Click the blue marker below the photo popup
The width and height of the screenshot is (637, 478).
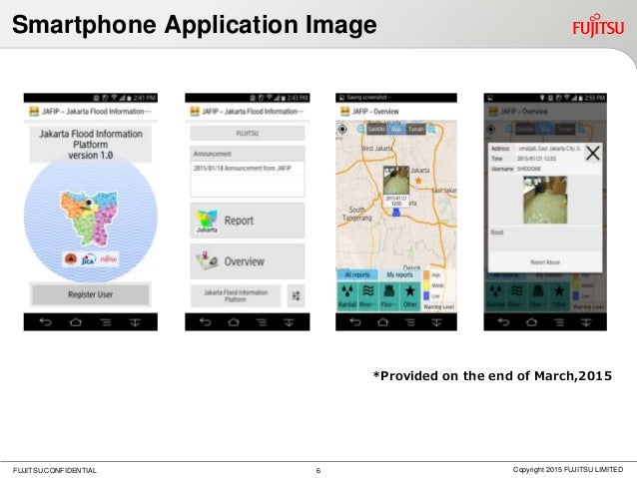pyautogui.click(x=396, y=212)
